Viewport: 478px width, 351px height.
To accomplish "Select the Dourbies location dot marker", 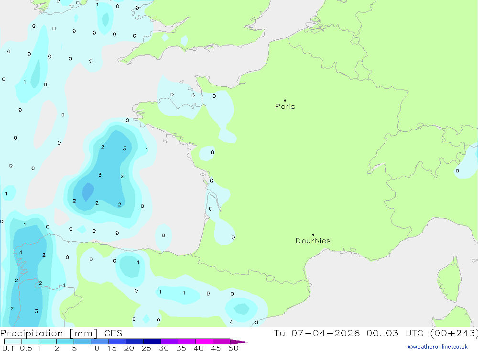I will pos(313,235).
